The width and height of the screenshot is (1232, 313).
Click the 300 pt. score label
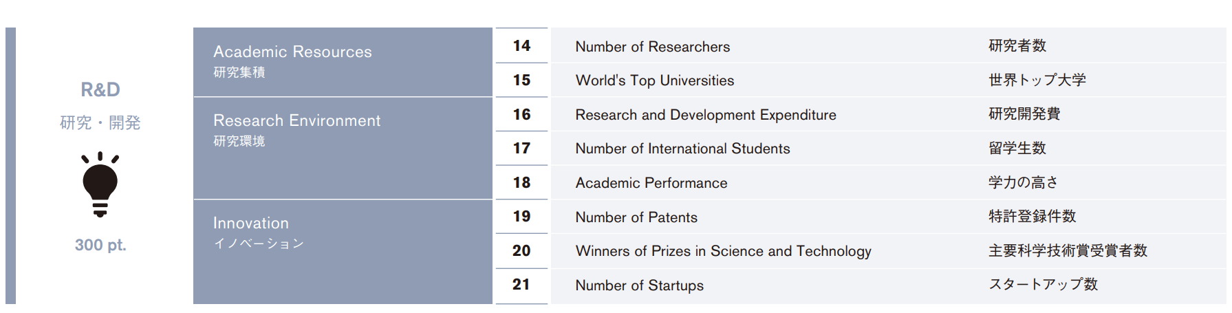(x=100, y=245)
